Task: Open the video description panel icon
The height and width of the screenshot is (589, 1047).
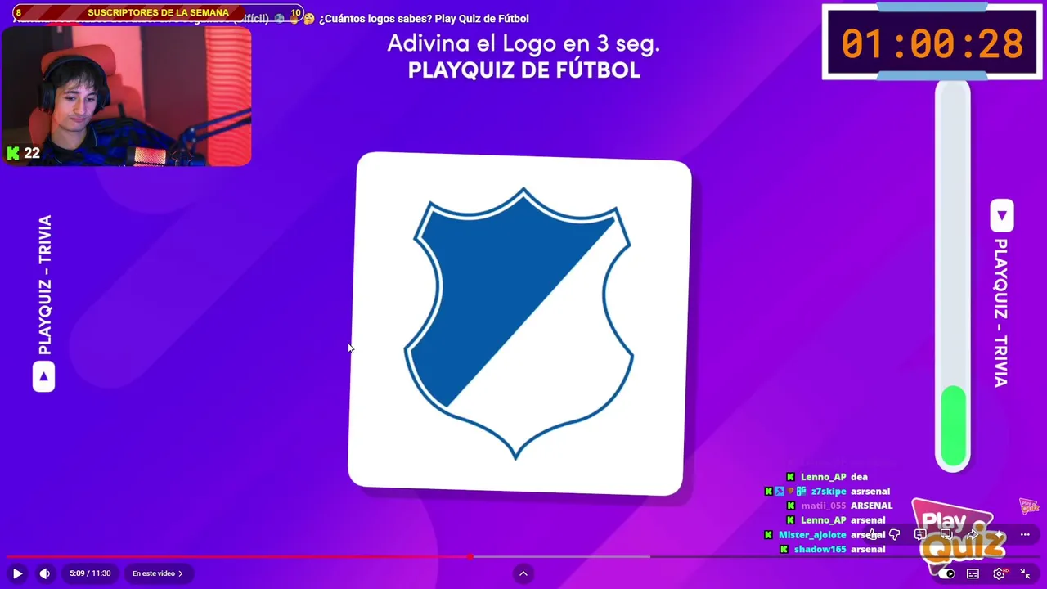Action: click(920, 535)
